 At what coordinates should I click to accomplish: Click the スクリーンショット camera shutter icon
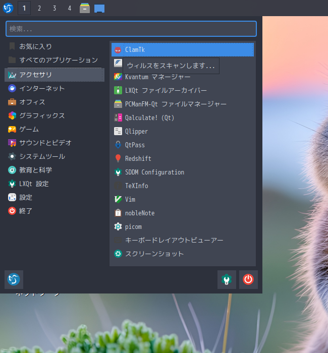tap(118, 254)
